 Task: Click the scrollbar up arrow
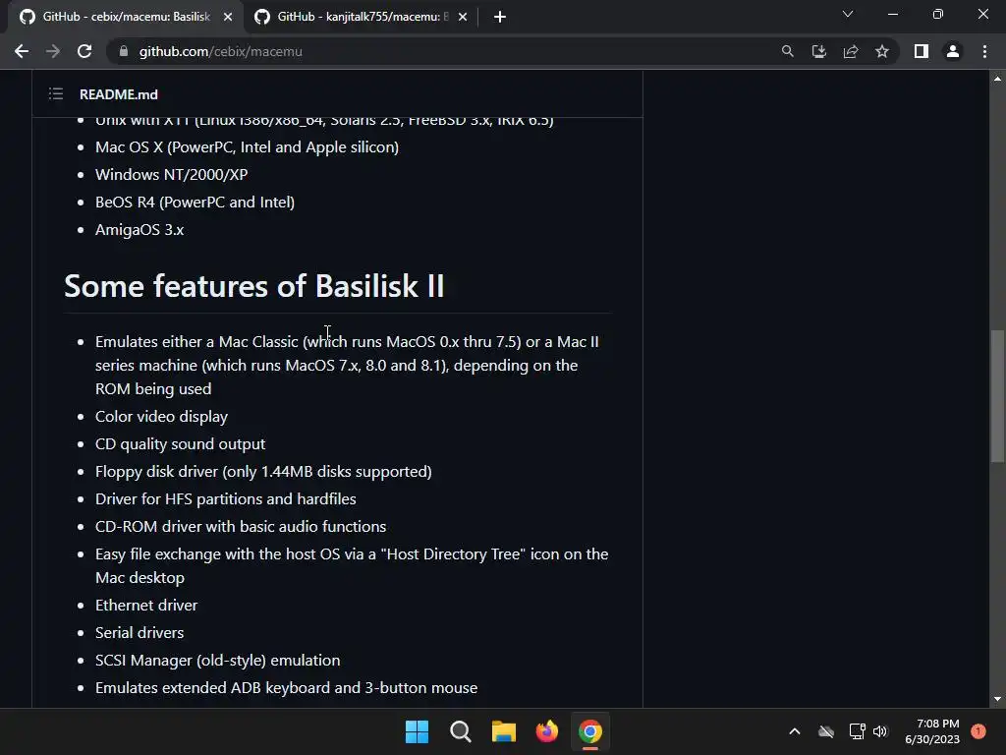point(997,79)
